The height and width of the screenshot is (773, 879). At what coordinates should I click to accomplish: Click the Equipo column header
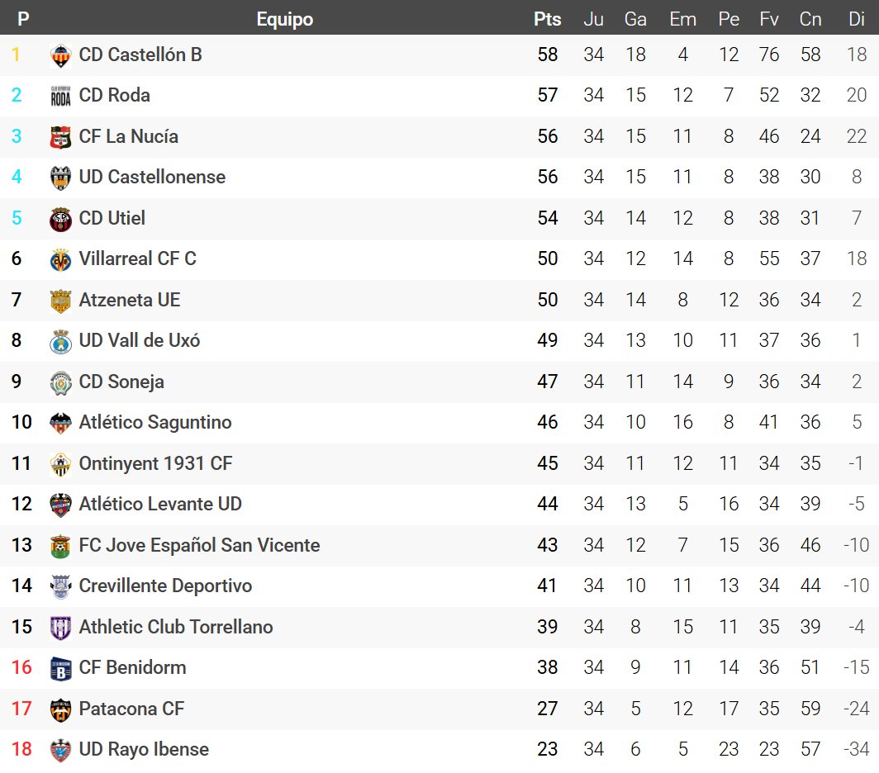pos(285,19)
